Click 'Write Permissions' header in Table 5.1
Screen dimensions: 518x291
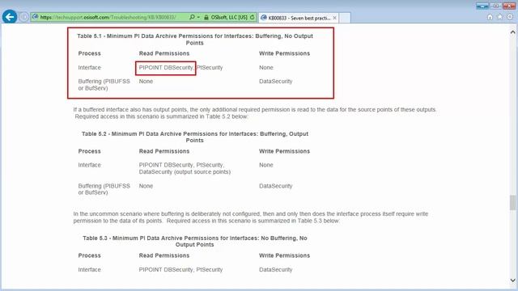[x=284, y=53]
